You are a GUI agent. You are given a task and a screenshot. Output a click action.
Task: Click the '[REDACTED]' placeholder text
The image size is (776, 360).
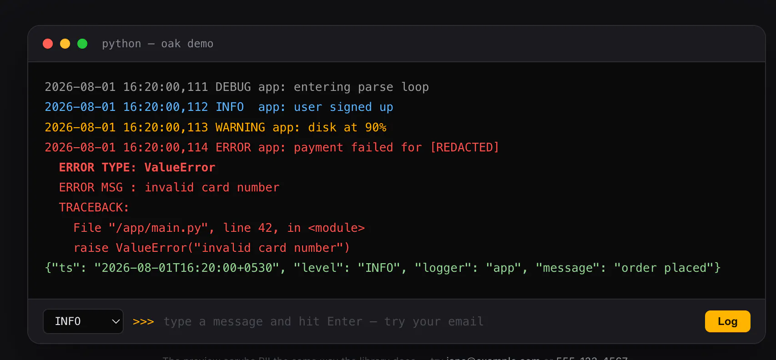[x=464, y=147]
